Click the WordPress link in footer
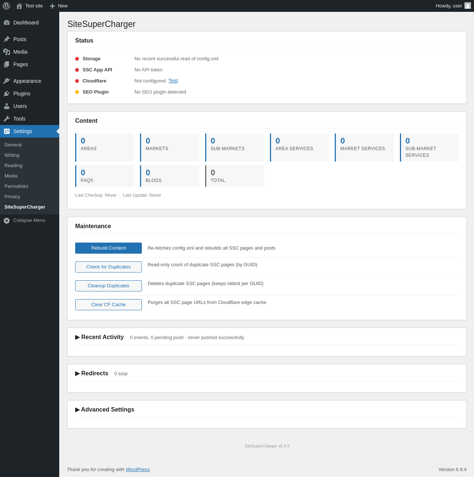This screenshot has width=474, height=477. (137, 469)
